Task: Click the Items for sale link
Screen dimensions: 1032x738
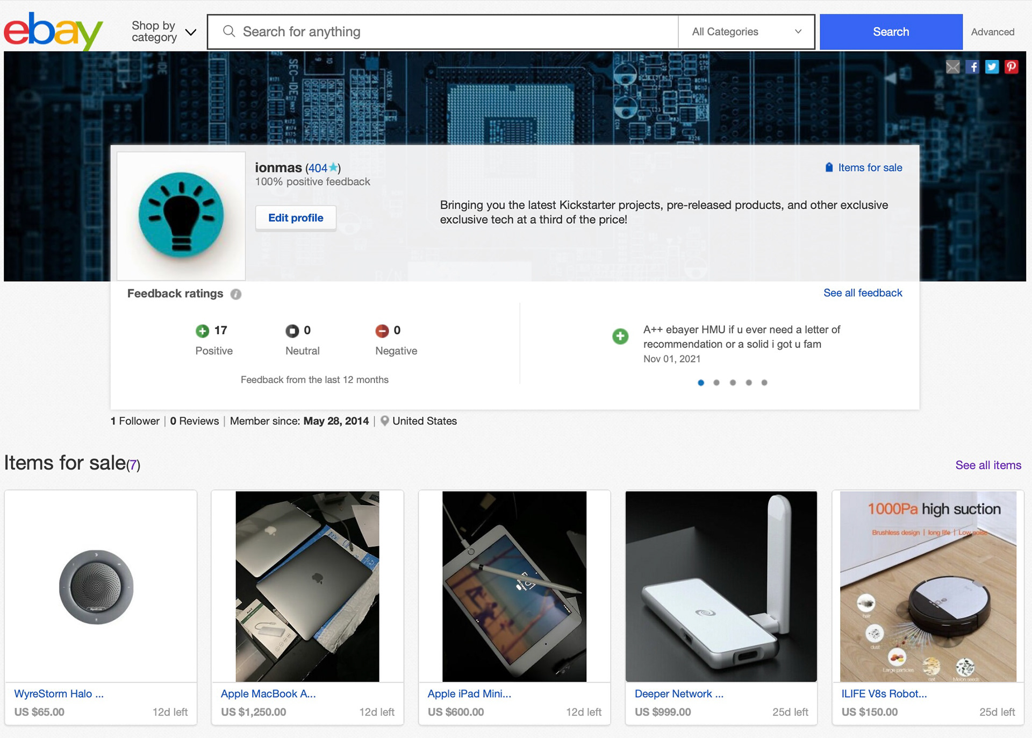Action: [869, 168]
